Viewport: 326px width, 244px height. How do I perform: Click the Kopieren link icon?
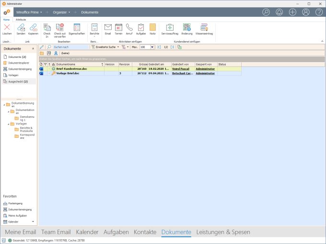tap(33, 28)
